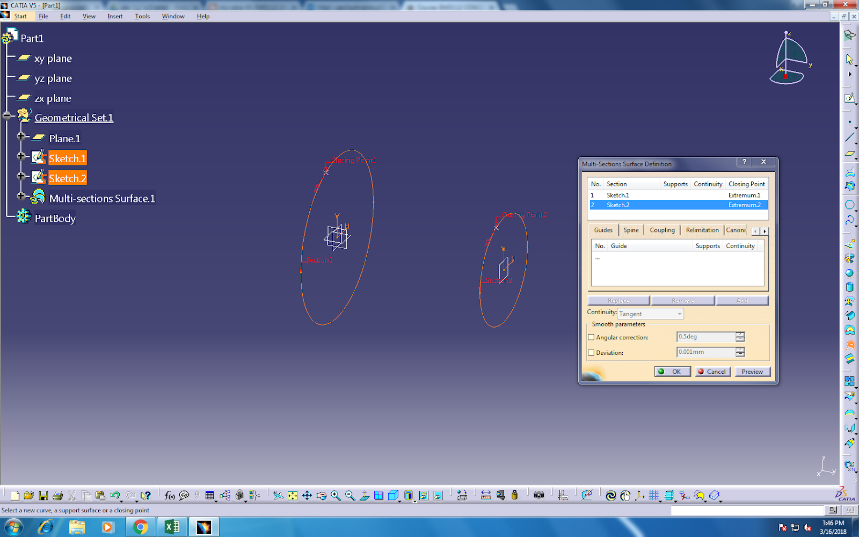The width and height of the screenshot is (859, 537).
Task: Click the Undo icon
Action: [x=115, y=495]
